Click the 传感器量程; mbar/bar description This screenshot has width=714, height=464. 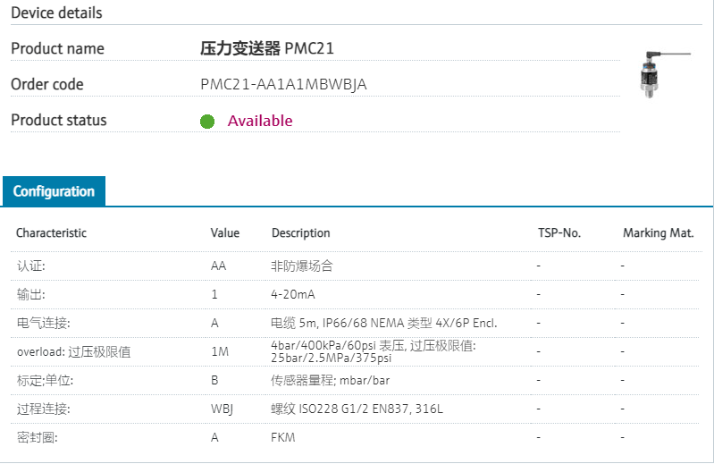(331, 380)
